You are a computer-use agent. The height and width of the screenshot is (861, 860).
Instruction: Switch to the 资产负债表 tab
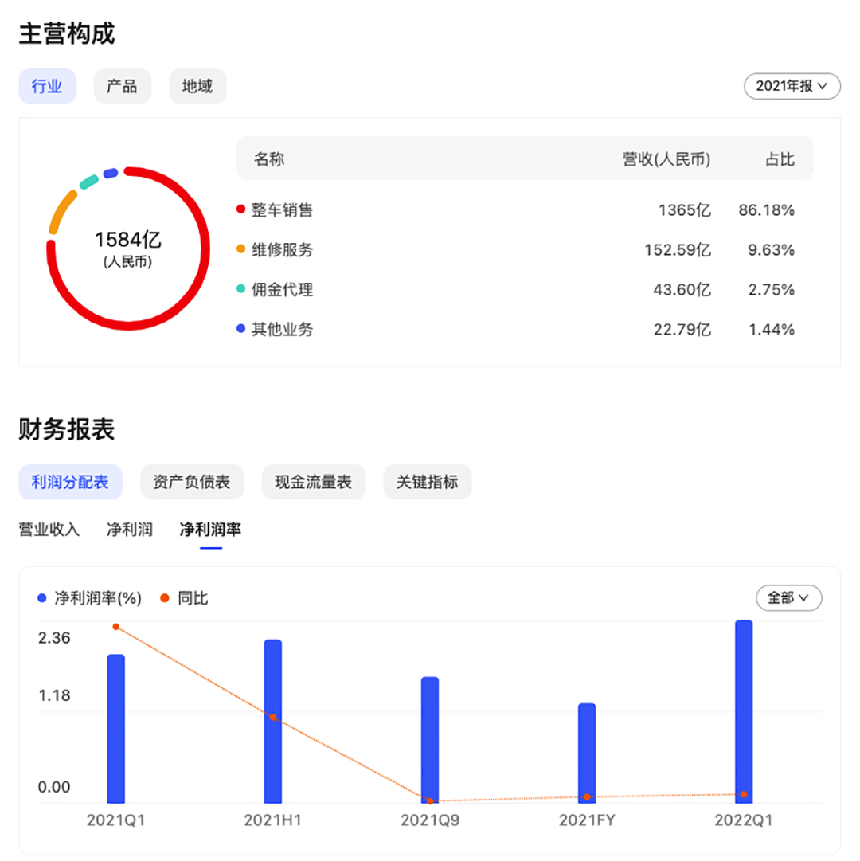tap(191, 482)
